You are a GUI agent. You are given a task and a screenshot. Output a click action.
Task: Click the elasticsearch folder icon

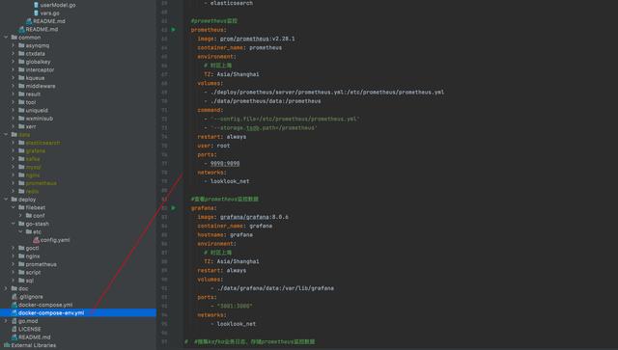pyautogui.click(x=21, y=143)
